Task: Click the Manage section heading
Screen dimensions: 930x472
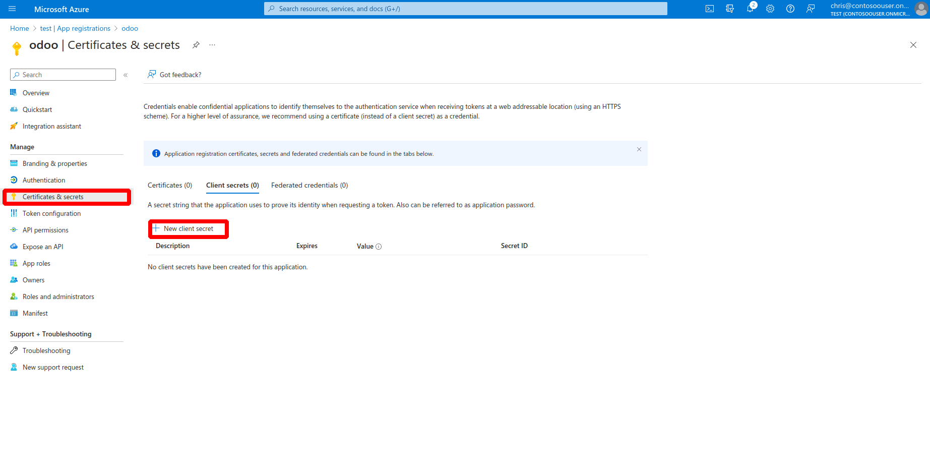Action: (22, 147)
